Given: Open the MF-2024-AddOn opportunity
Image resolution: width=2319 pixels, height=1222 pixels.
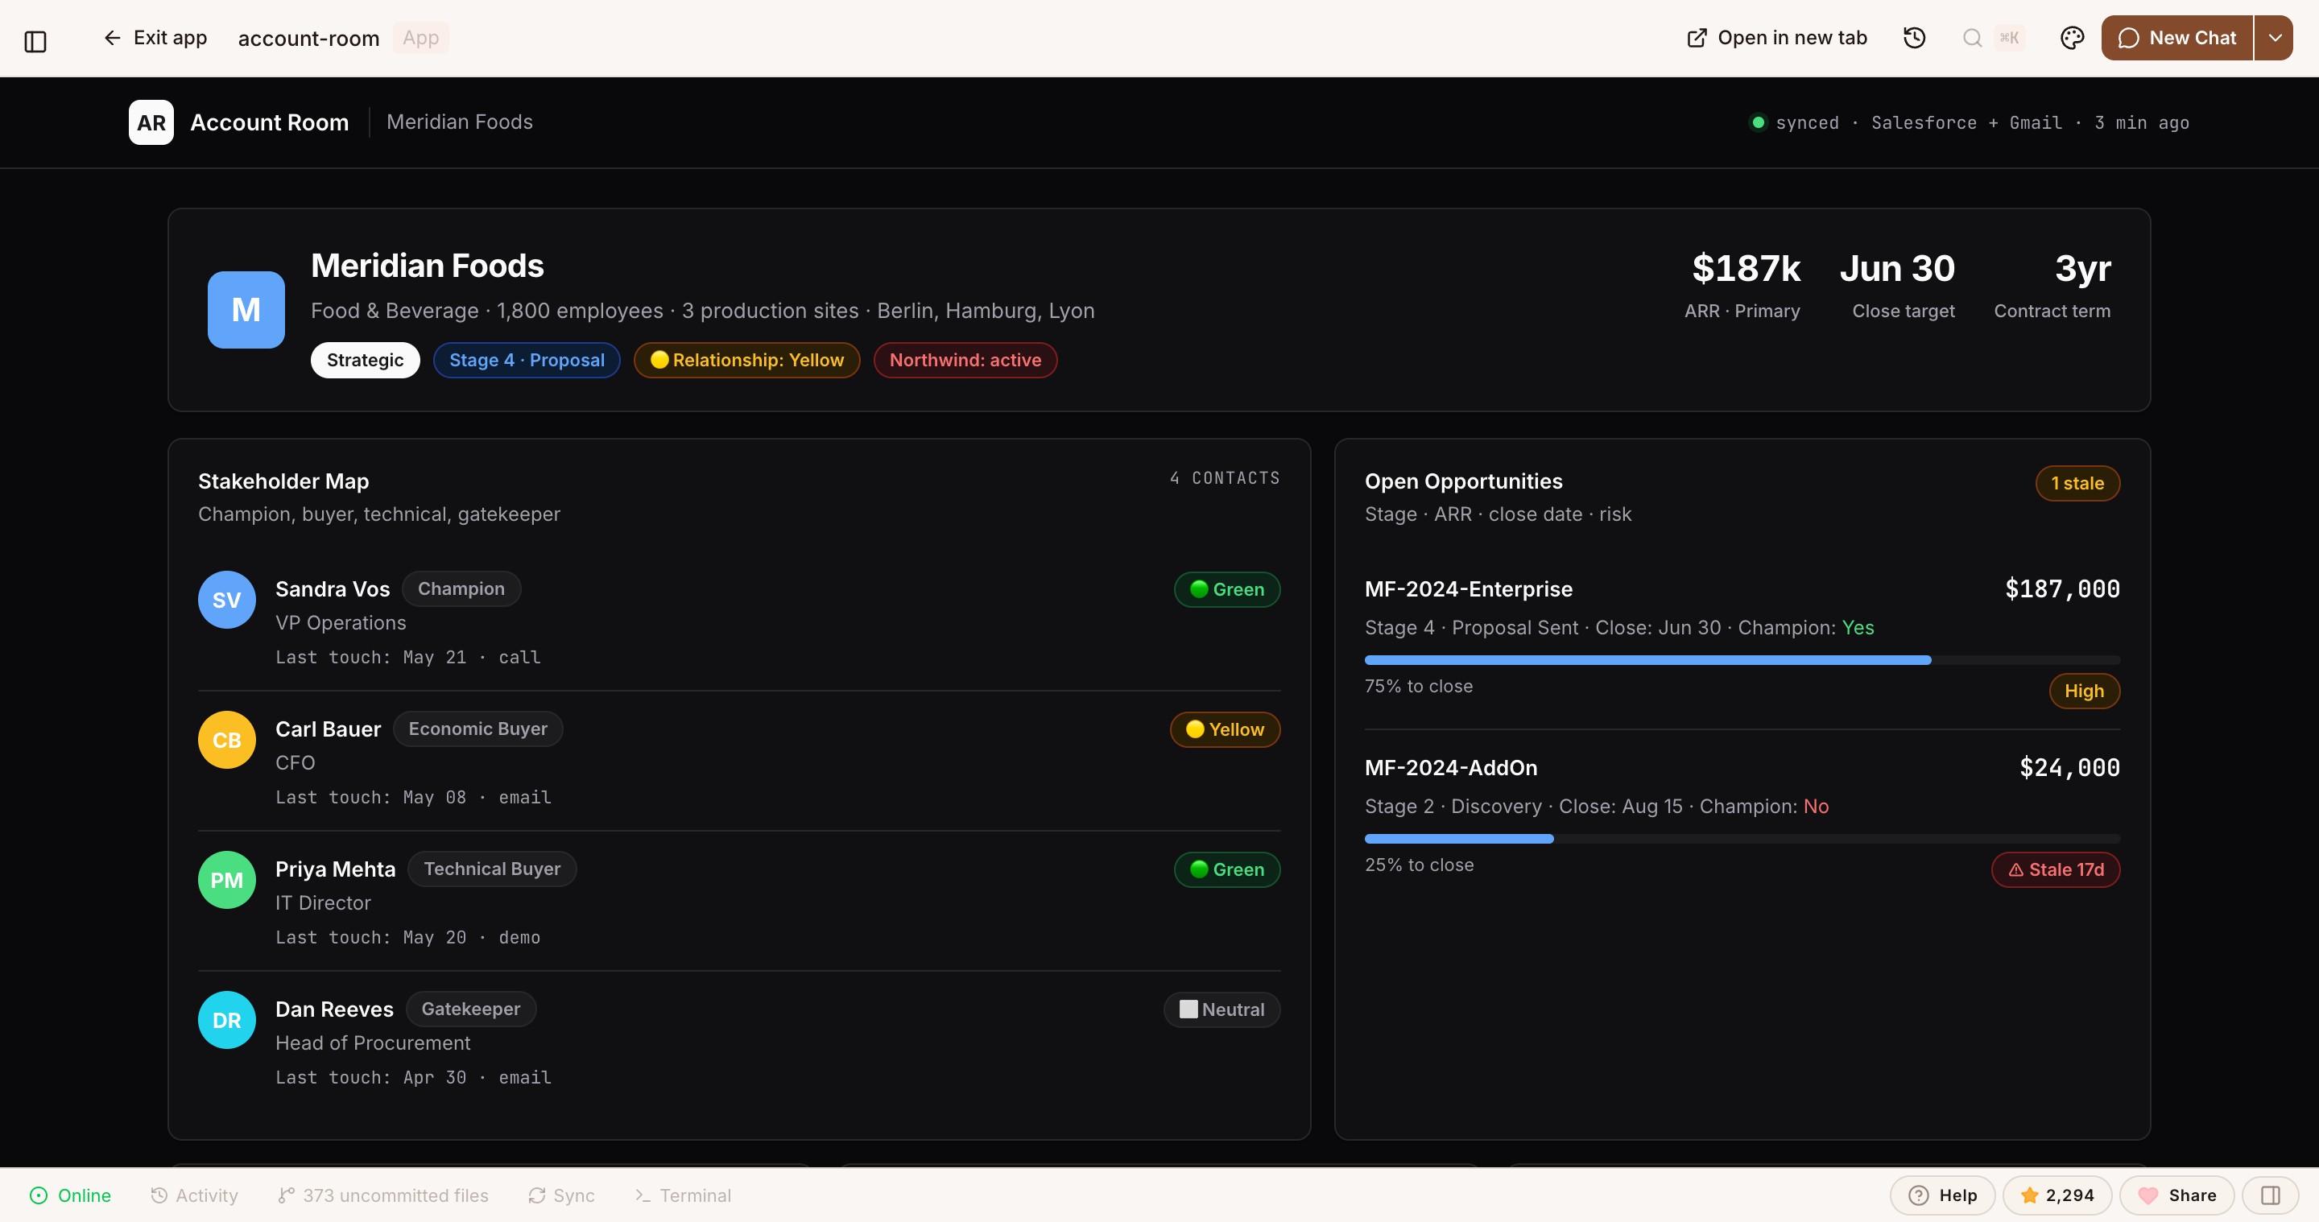Looking at the screenshot, I should coord(1450,769).
